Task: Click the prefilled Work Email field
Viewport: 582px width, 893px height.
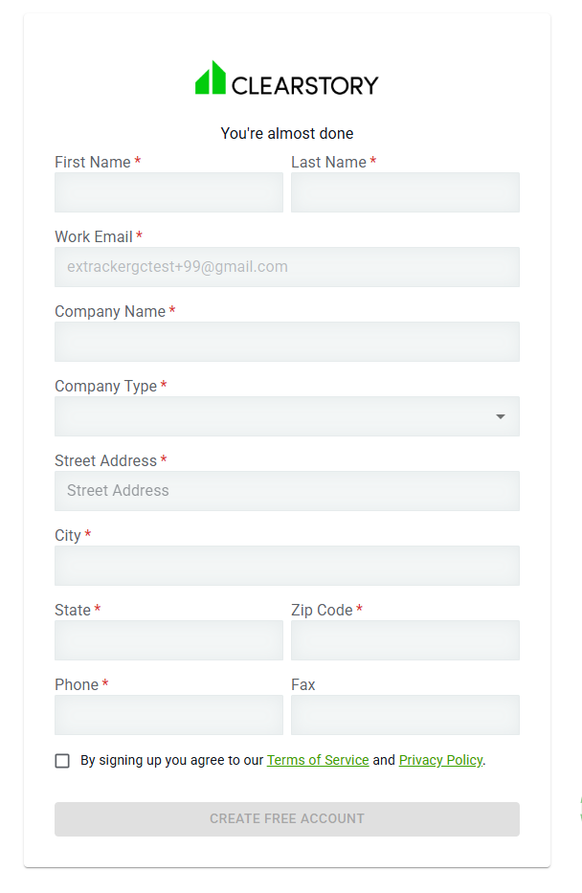Action: point(287,267)
